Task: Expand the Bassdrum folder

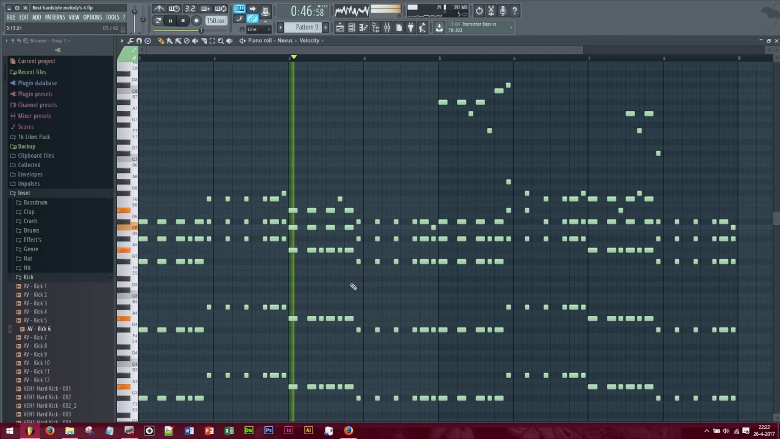Action: (35, 202)
